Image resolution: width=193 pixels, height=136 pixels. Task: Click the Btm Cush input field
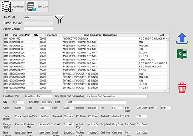[142, 108]
